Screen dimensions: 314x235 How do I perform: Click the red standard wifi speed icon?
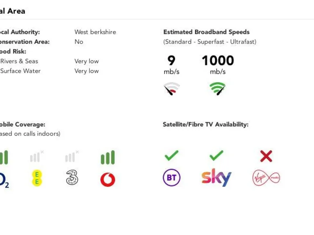pos(172,89)
